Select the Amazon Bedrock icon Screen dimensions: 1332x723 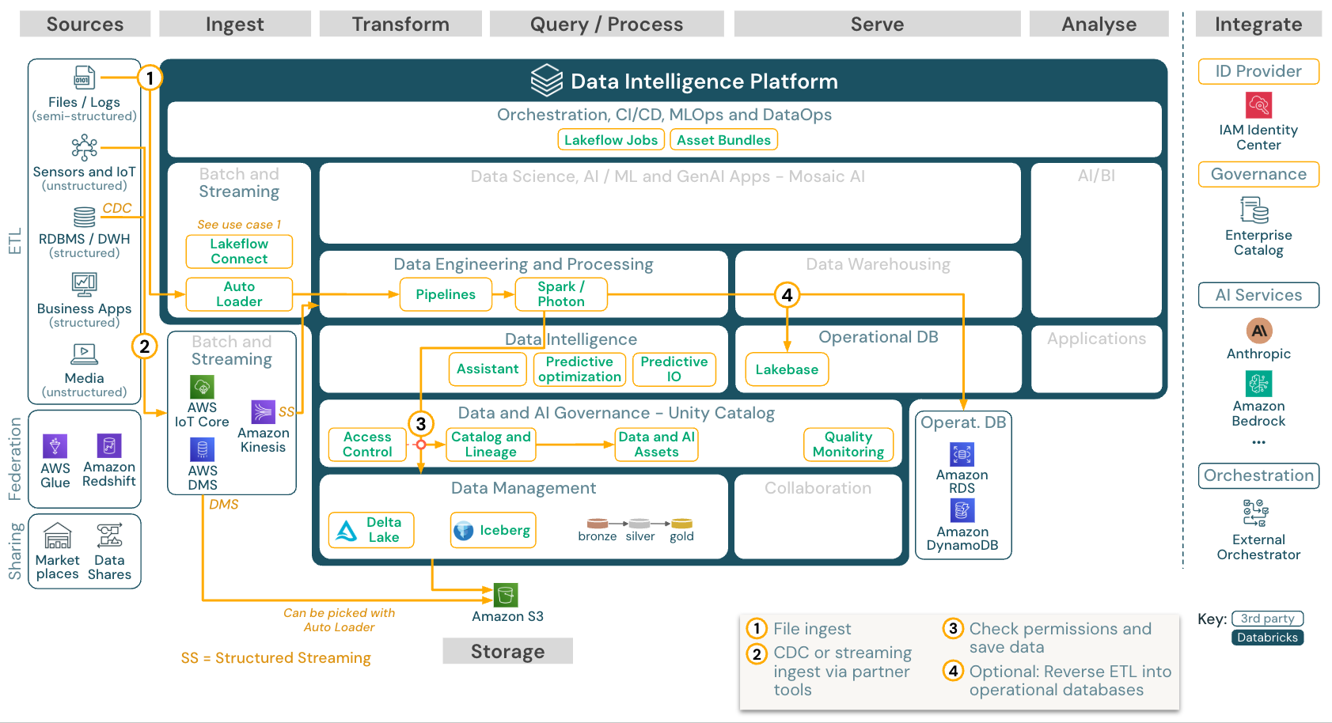1258,384
